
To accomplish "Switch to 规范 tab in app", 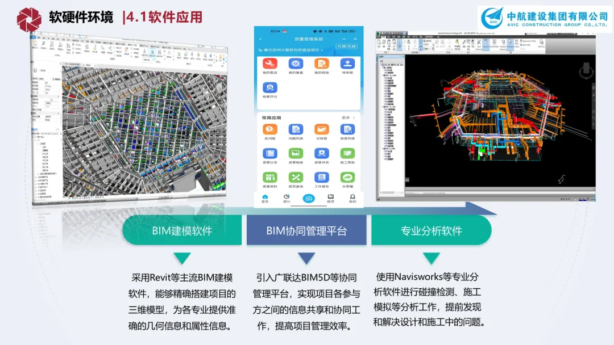I will [330, 199].
